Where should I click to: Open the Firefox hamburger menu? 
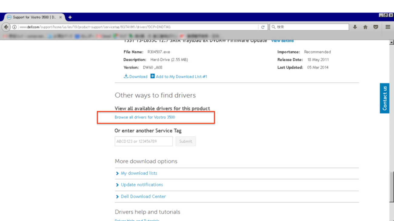pyautogui.click(x=388, y=27)
